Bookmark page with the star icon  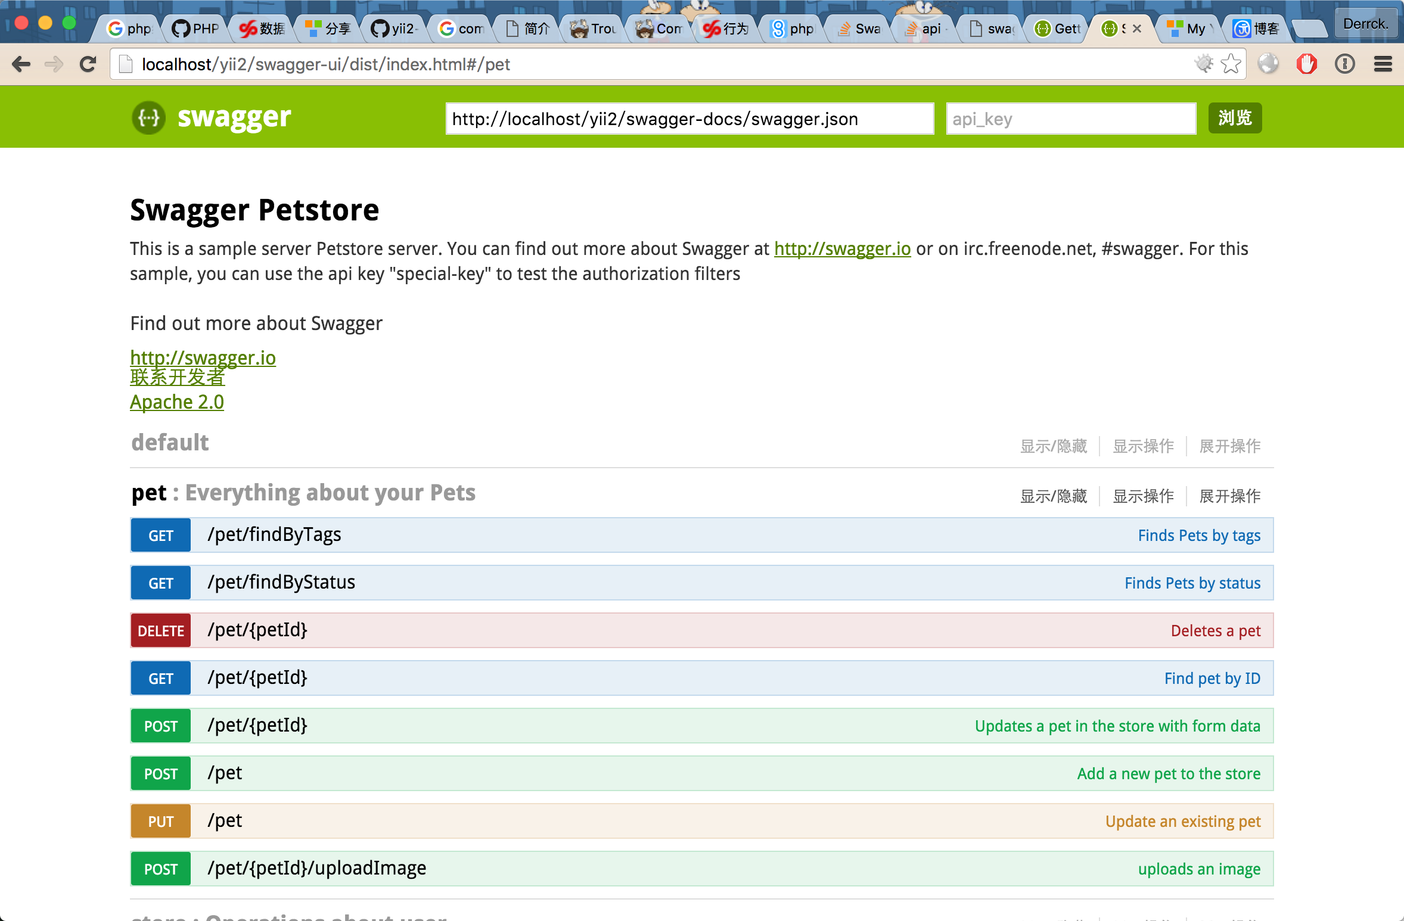(1230, 64)
